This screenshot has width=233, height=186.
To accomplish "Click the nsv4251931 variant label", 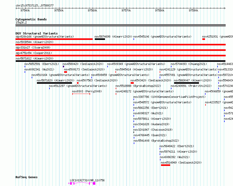I will coord(218,37).
